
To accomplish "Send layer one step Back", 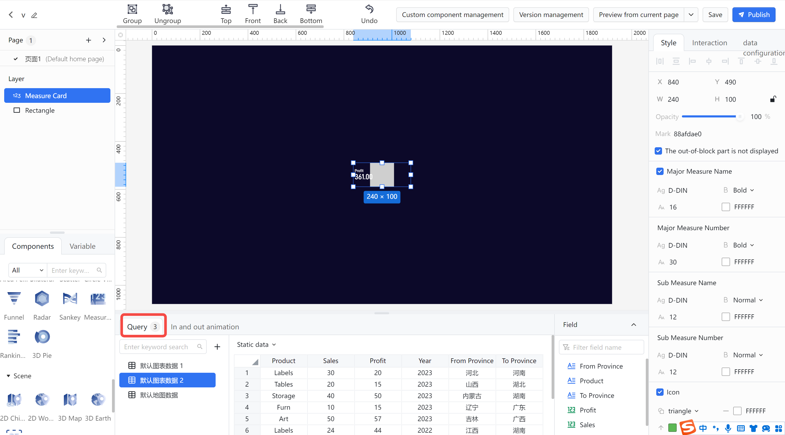I will [x=280, y=14].
